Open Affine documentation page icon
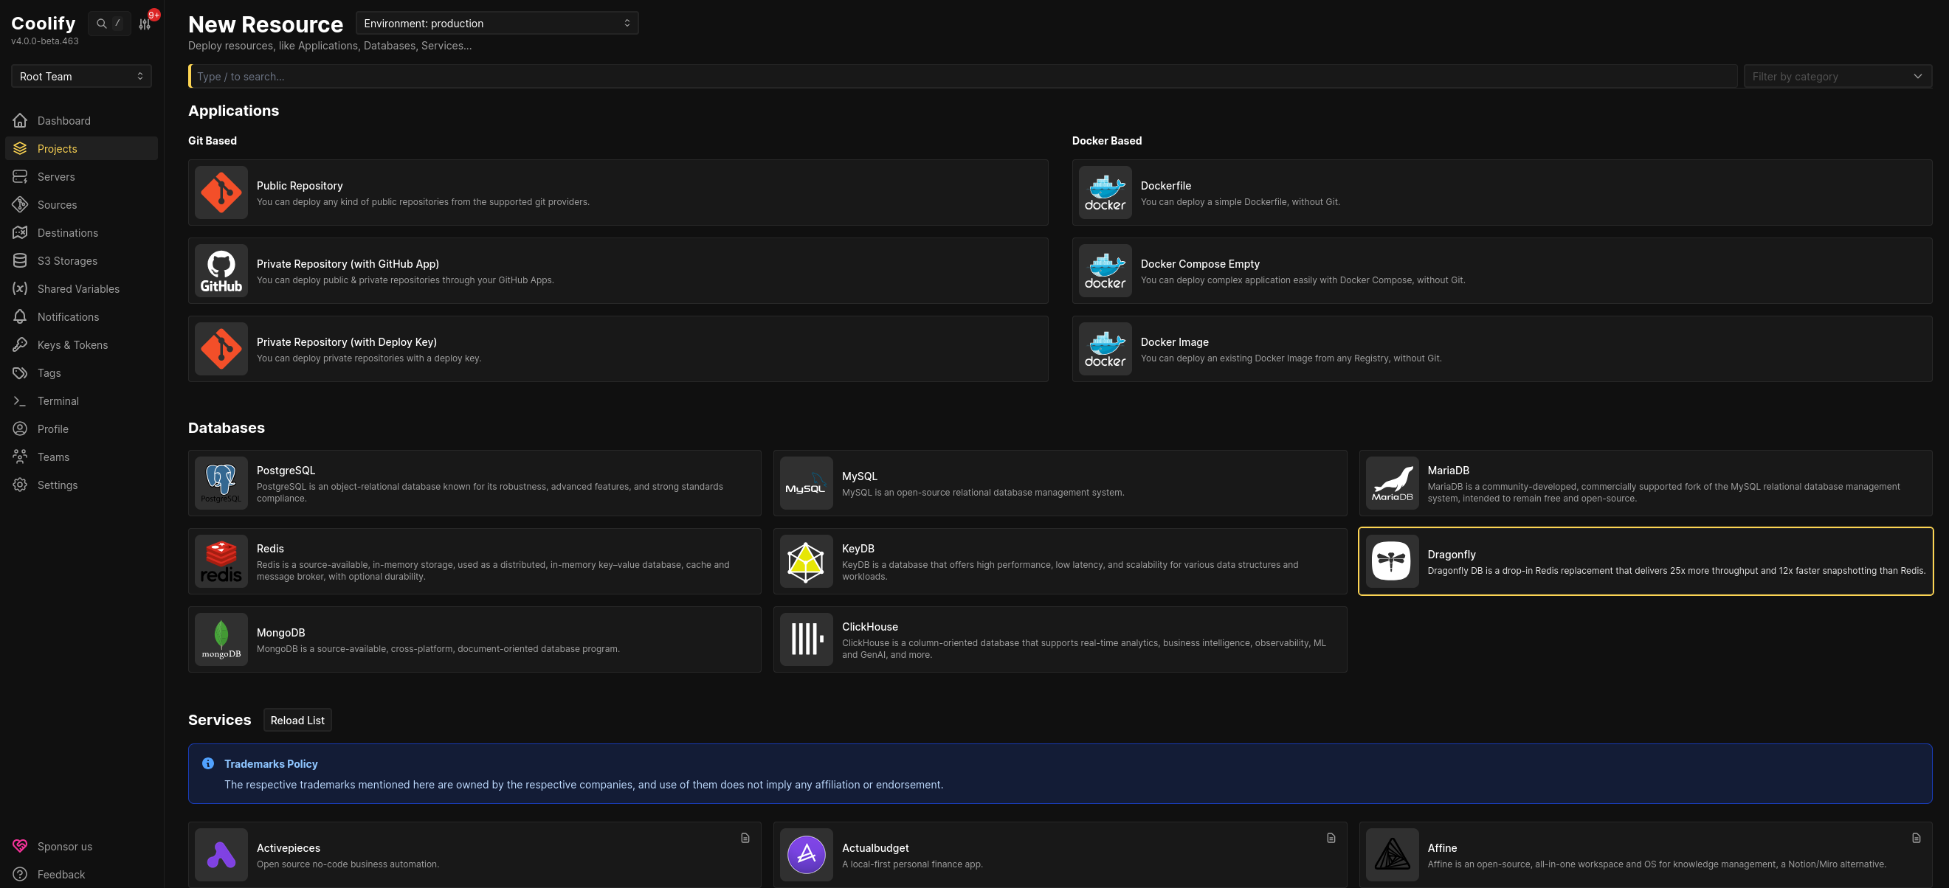The width and height of the screenshot is (1949, 888). (1916, 838)
